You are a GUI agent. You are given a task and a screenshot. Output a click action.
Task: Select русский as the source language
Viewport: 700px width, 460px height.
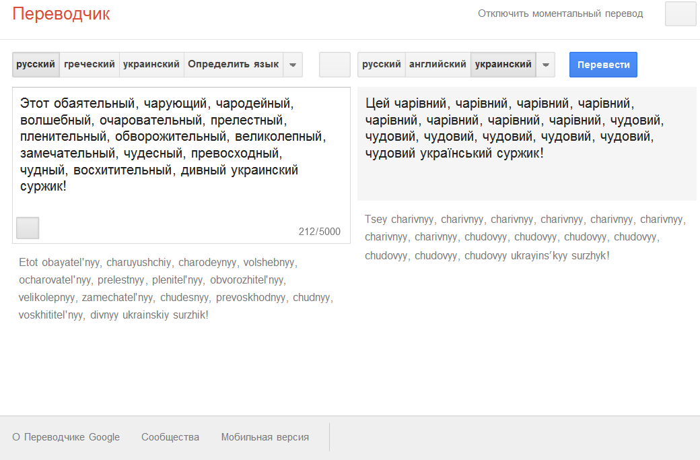tap(36, 65)
